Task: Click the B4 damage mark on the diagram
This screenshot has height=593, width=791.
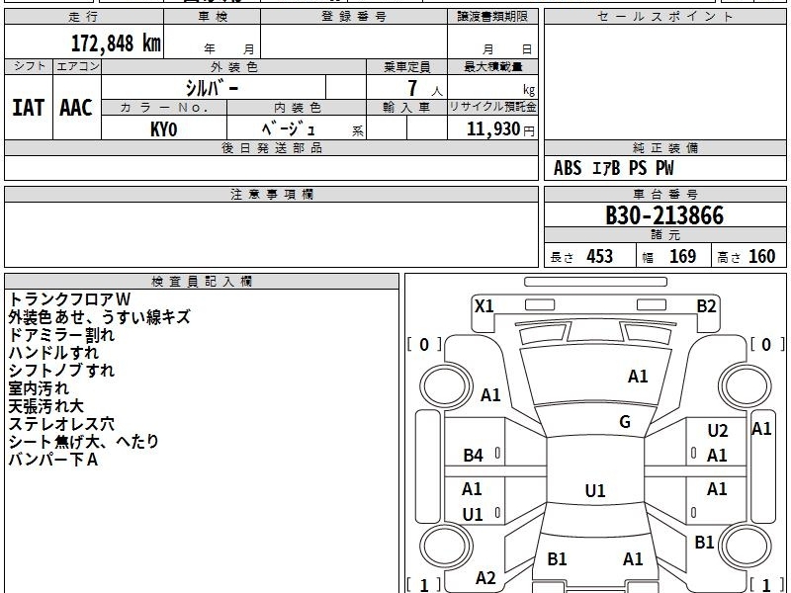Action: coord(474,456)
